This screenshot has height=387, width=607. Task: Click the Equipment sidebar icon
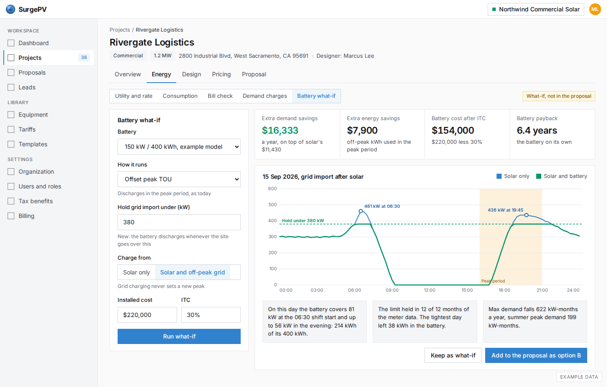tap(11, 115)
